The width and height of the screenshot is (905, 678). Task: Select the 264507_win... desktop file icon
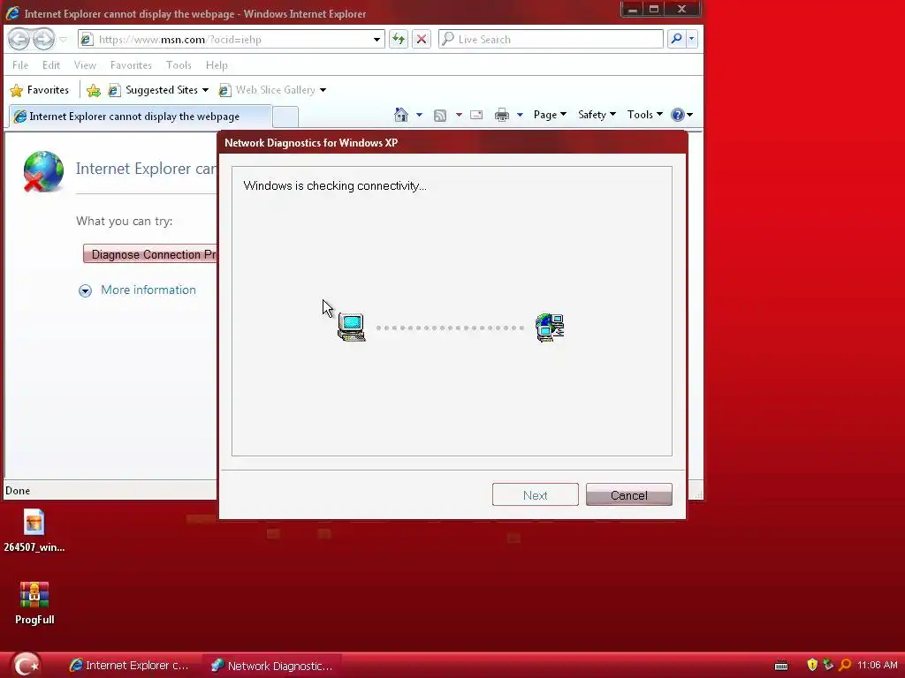(x=34, y=531)
